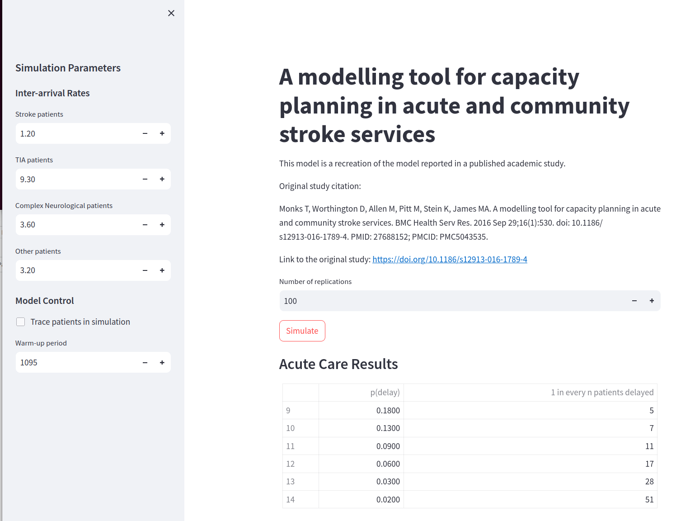The height and width of the screenshot is (521, 676).
Task: Click the p(delay) column header
Action: coord(385,393)
